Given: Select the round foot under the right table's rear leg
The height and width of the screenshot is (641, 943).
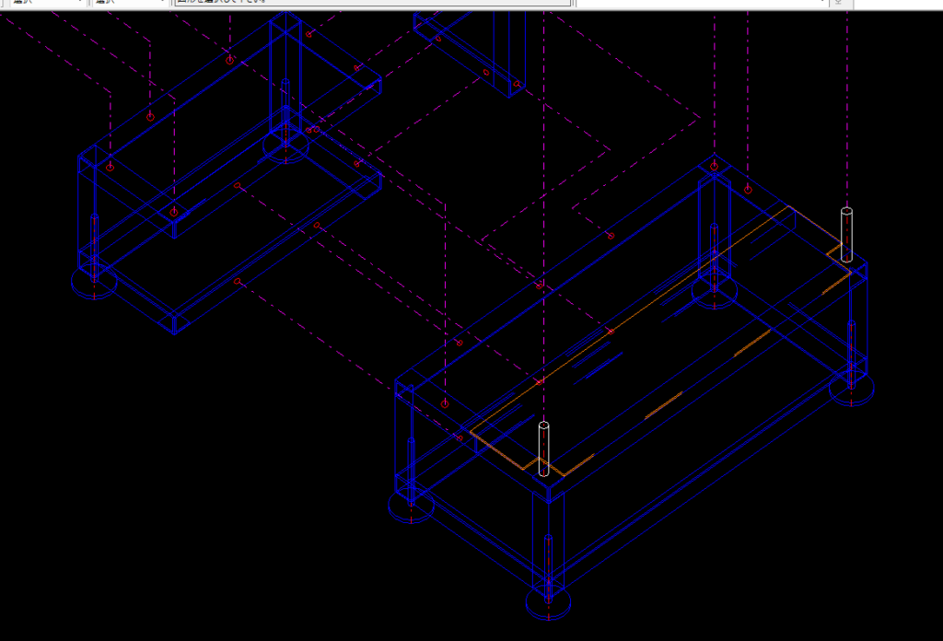Looking at the screenshot, I should point(714,295).
